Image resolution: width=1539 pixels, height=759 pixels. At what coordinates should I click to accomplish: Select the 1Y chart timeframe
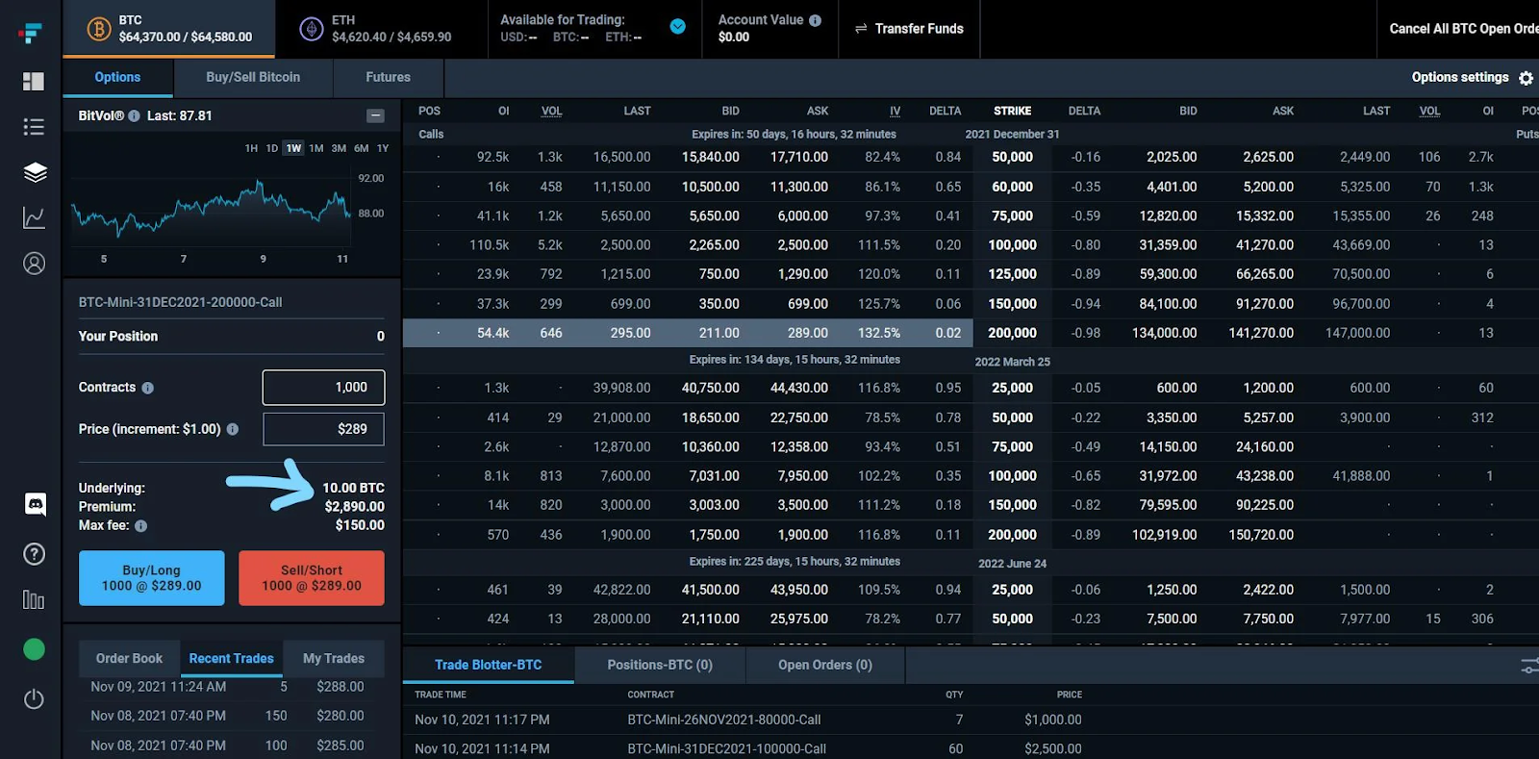(x=383, y=148)
